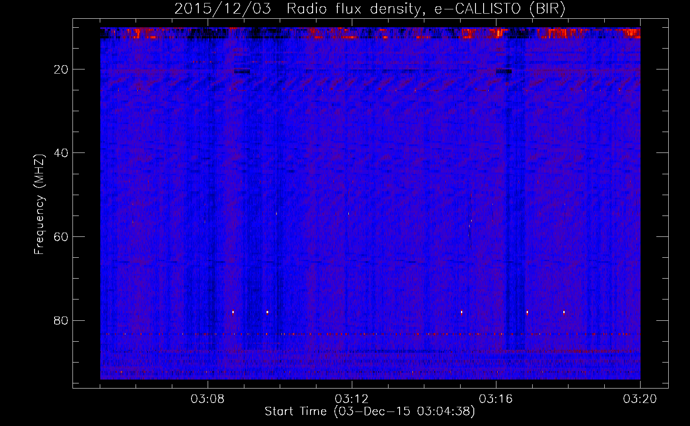
Task: Click the 40 MHz frequency tick label
Action: 61,153
